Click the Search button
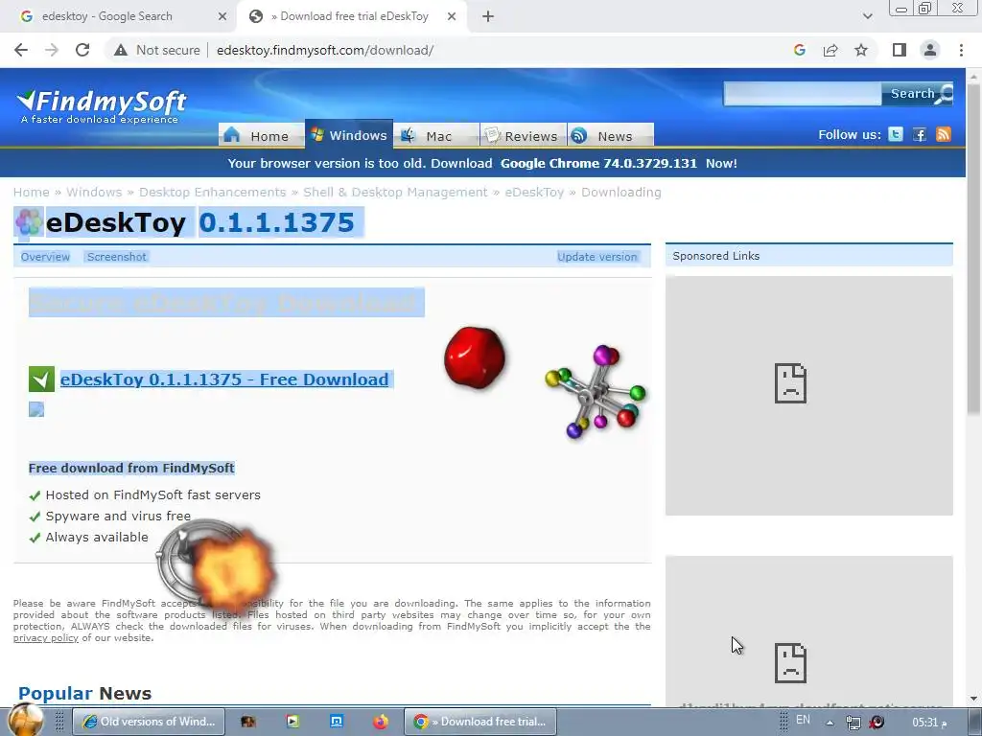 click(x=918, y=93)
